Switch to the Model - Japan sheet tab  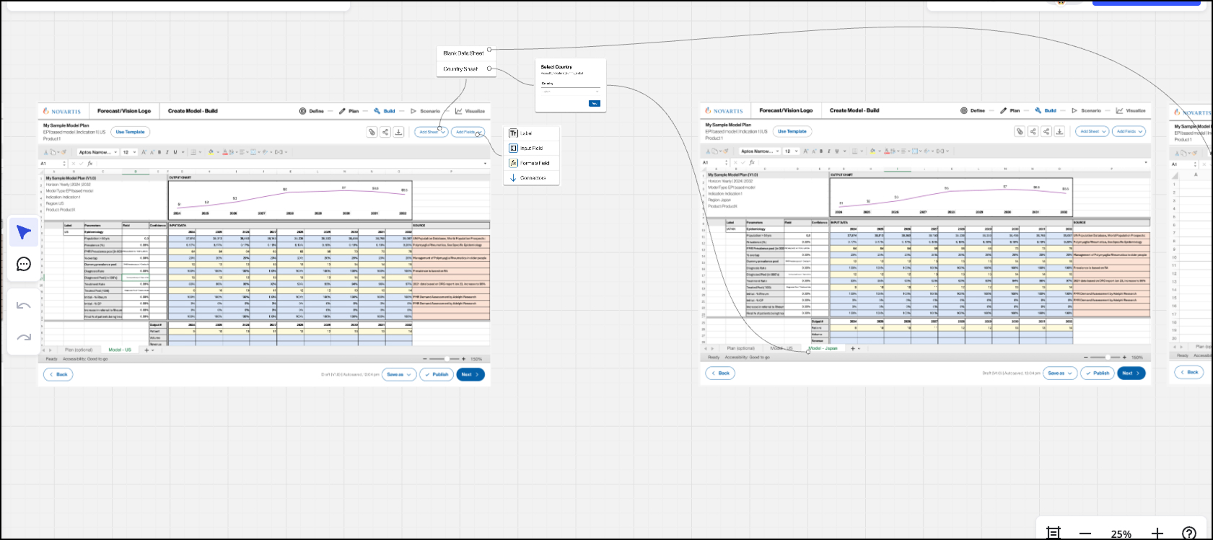tap(823, 348)
